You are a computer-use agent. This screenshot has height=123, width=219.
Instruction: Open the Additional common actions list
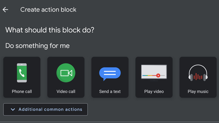click(50, 110)
